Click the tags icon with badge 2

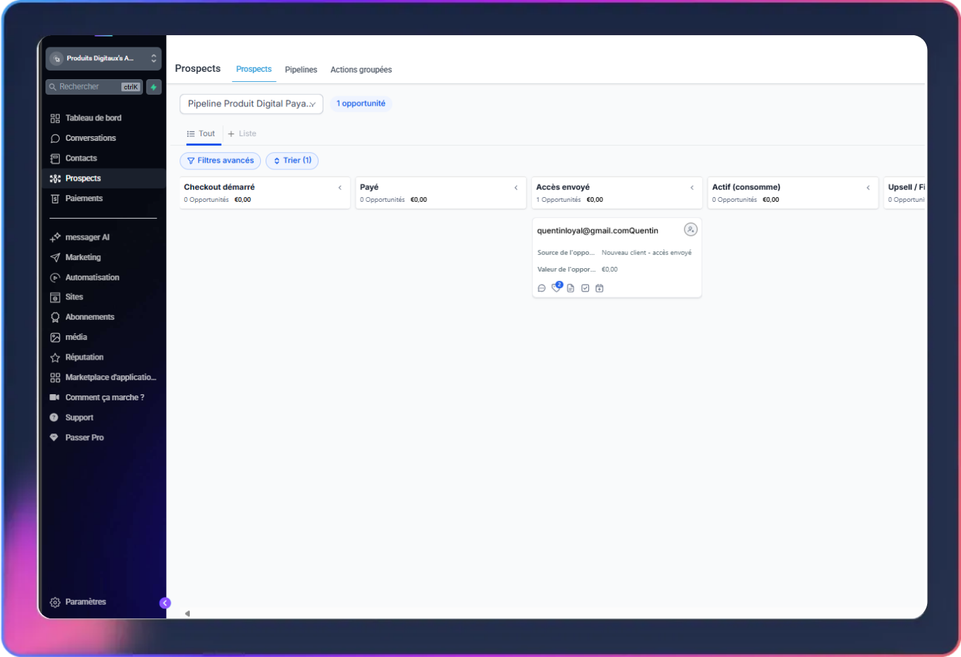coord(556,288)
